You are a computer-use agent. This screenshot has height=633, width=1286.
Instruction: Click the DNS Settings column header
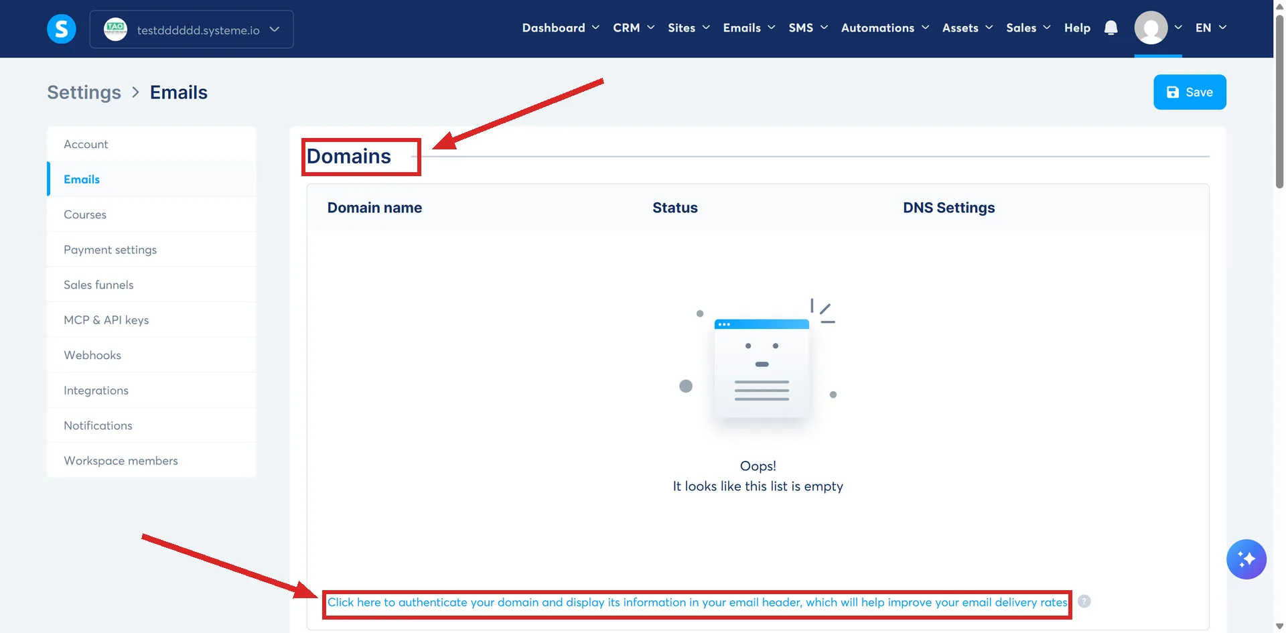948,208
